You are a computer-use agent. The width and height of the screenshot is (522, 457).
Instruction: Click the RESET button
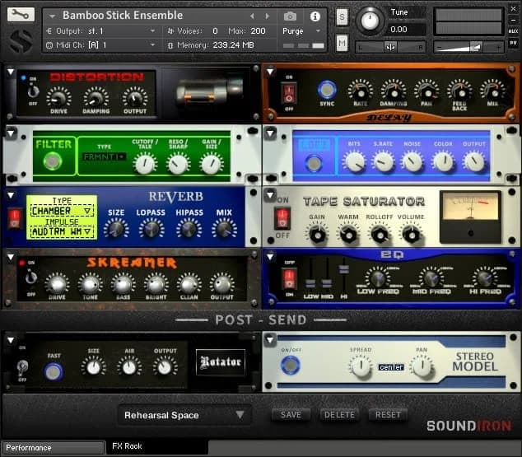(x=388, y=415)
